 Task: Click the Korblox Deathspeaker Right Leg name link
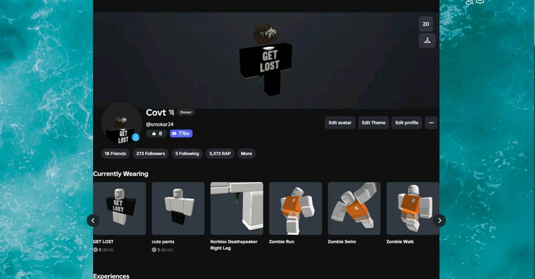pyautogui.click(x=234, y=245)
